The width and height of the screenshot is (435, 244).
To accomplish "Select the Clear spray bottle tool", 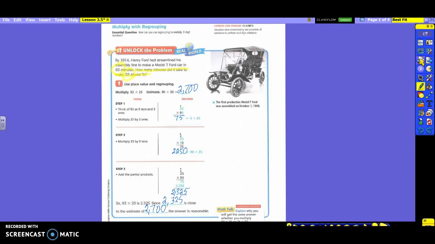I will [421, 122].
